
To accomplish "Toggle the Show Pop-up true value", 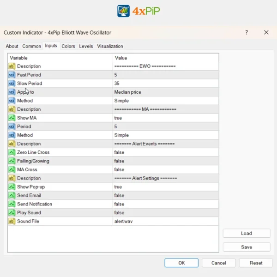I will click(x=118, y=187).
